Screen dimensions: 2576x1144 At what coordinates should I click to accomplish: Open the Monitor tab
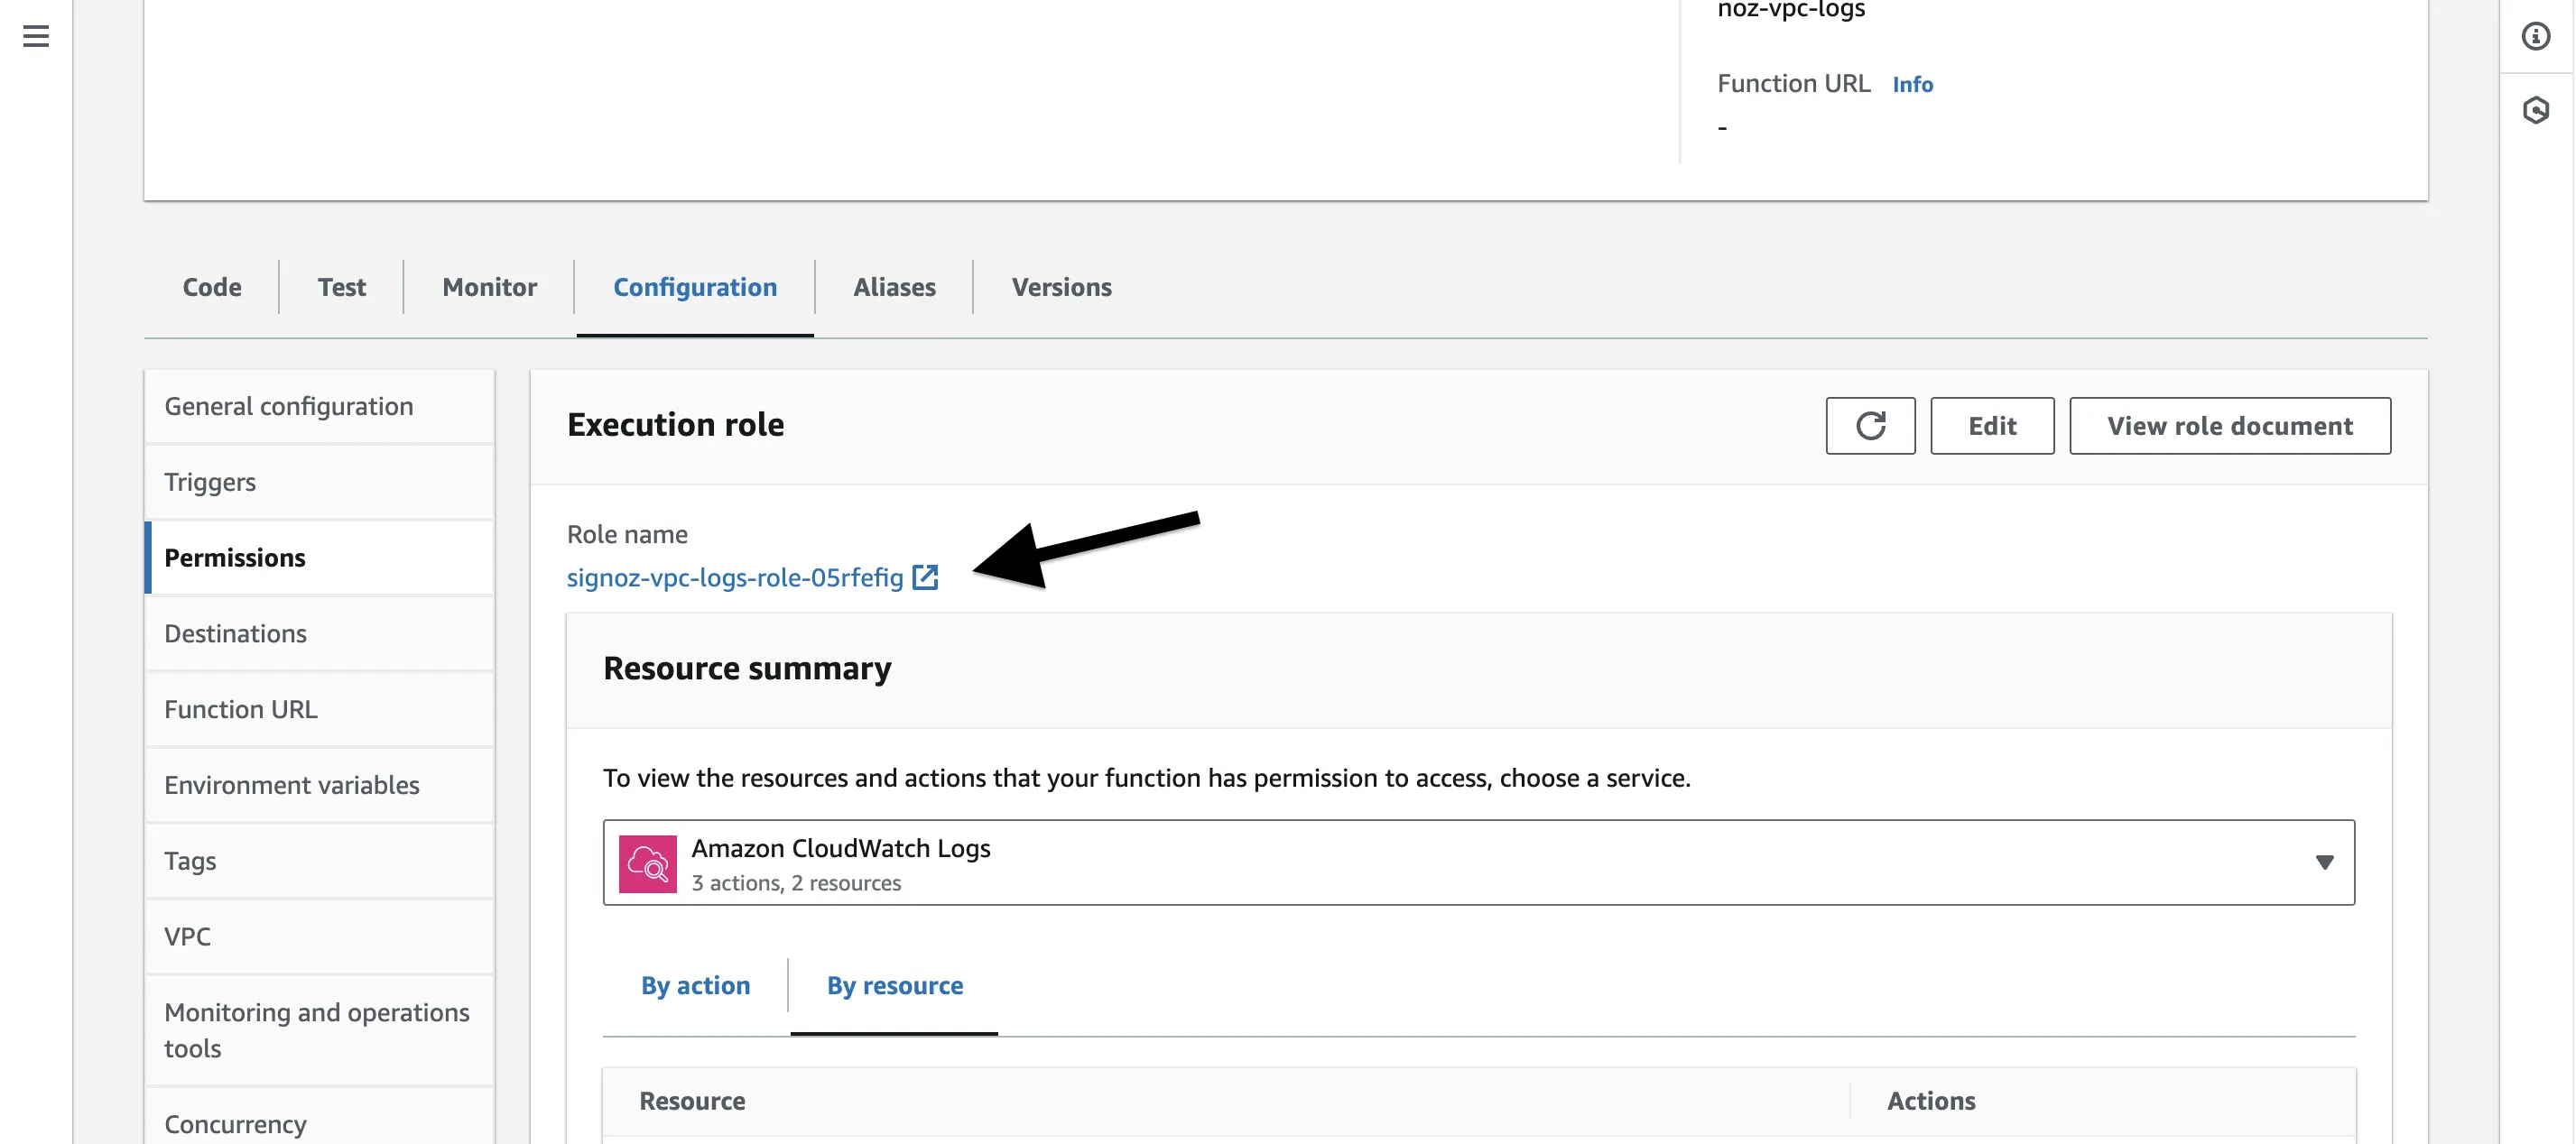tap(490, 287)
